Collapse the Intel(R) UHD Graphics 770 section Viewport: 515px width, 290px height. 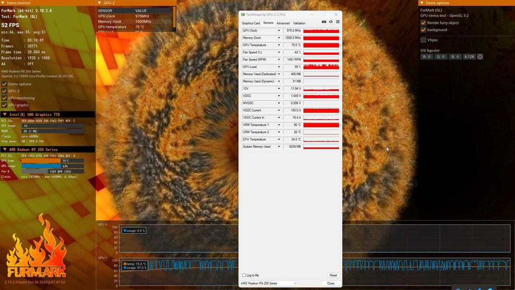5,114
